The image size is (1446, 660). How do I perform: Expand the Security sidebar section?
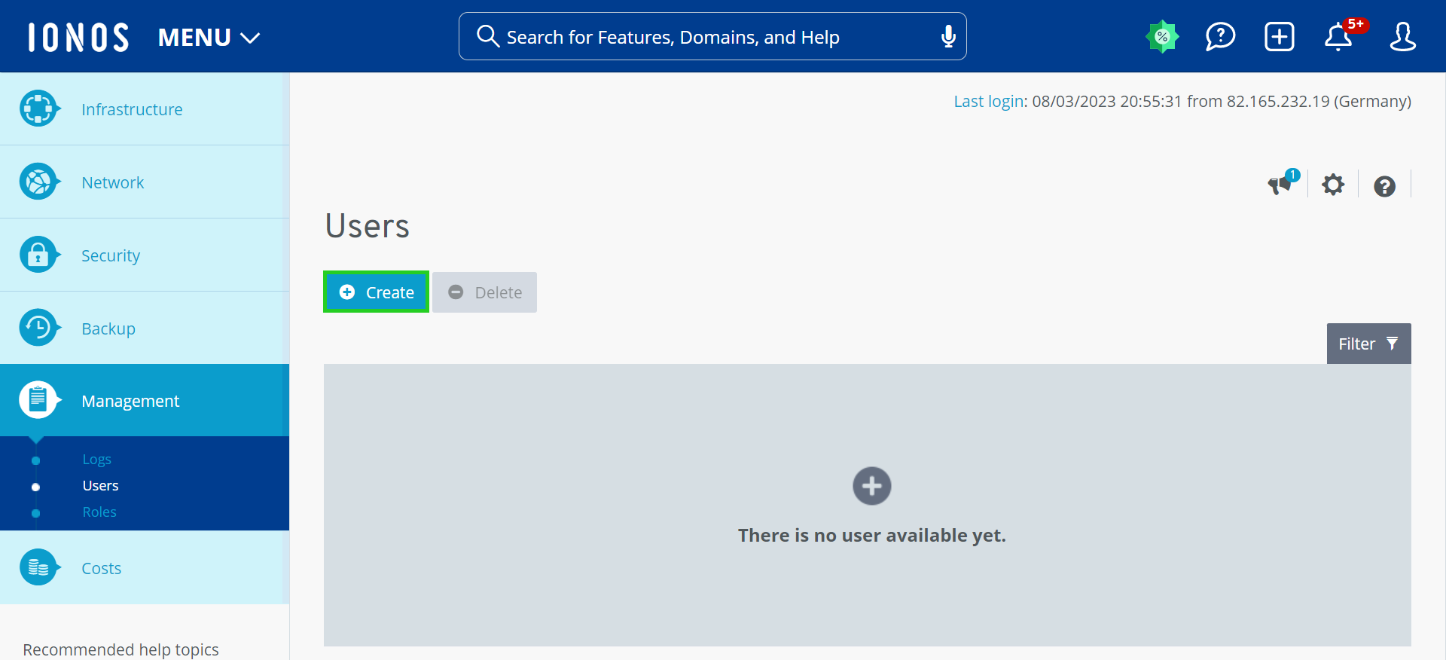[x=111, y=255]
